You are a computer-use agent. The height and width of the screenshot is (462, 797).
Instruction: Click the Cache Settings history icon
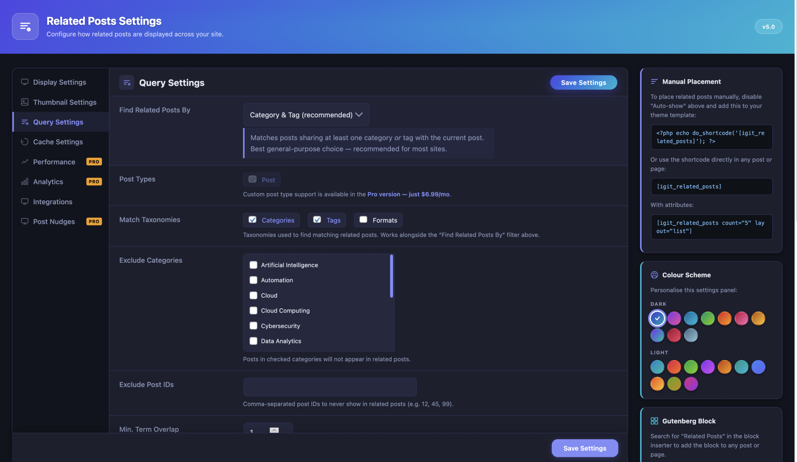[x=25, y=142]
